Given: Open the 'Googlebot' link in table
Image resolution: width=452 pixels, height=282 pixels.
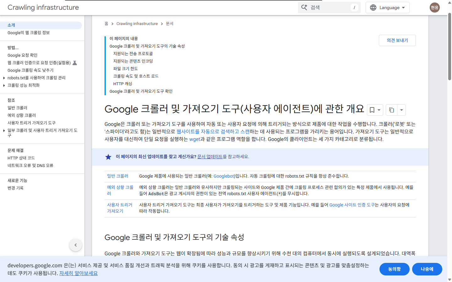Looking at the screenshot, I should pyautogui.click(x=224, y=176).
